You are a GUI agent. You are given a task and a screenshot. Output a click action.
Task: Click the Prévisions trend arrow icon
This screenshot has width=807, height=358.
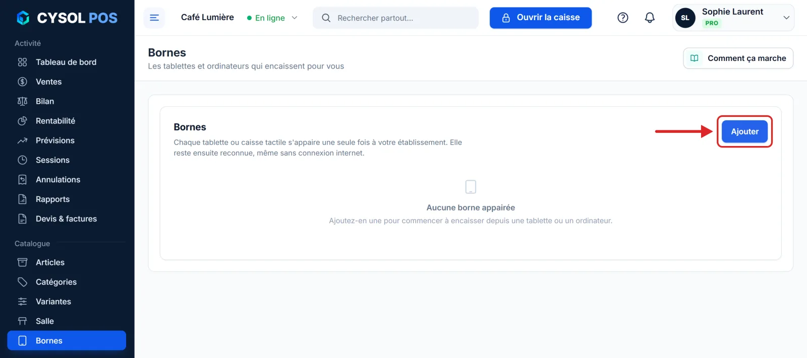point(22,140)
